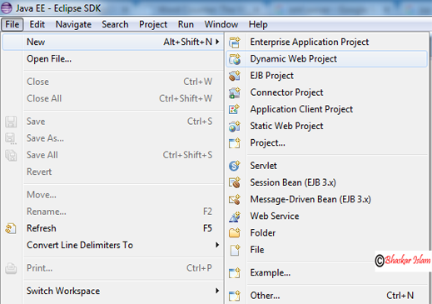Select the Move... menu entry
Image resolution: width=432 pixels, height=304 pixels.
[113, 195]
